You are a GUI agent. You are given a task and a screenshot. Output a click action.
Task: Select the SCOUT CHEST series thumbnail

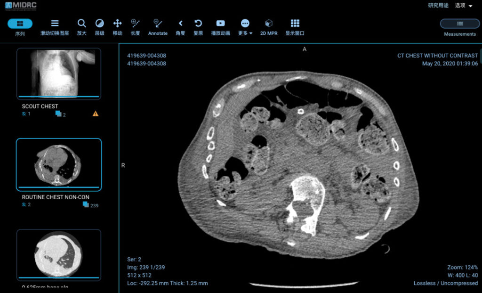[x=59, y=74]
